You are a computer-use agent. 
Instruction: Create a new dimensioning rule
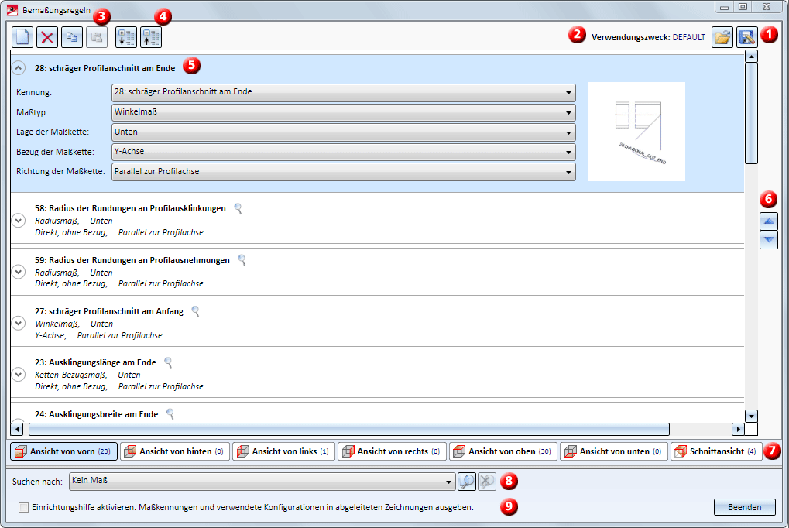pyautogui.click(x=22, y=37)
